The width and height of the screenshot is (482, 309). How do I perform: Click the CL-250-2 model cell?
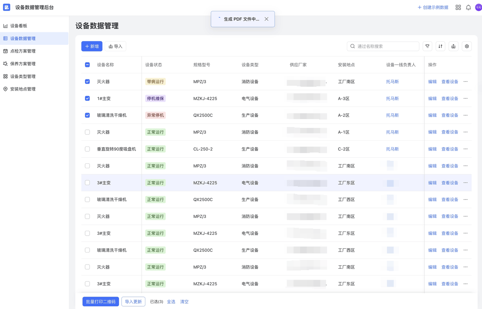click(203, 149)
